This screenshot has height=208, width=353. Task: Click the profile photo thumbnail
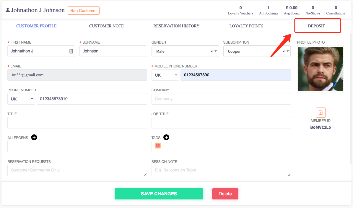tap(320, 69)
